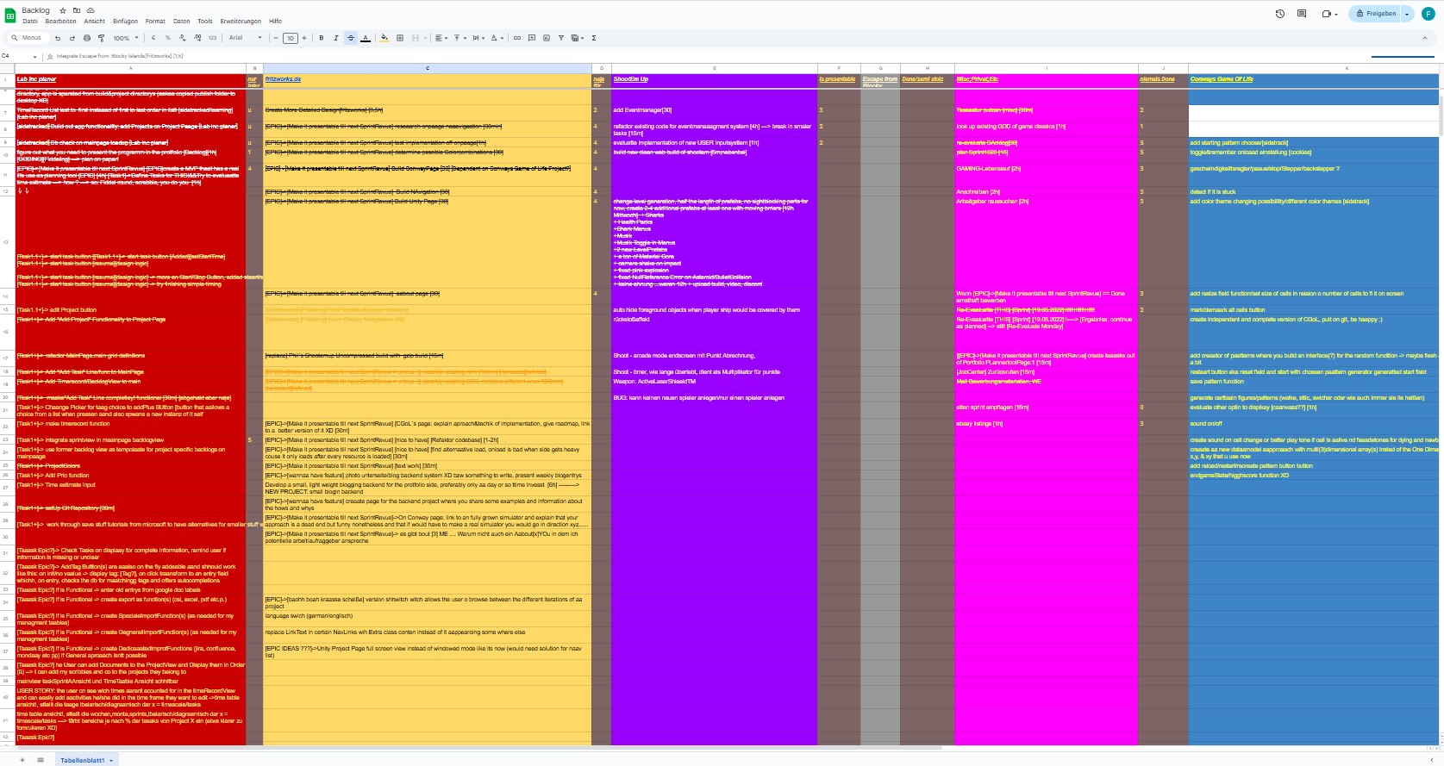1444x766 pixels.
Task: Click the move-to-folder icon beside title
Action: (x=76, y=10)
